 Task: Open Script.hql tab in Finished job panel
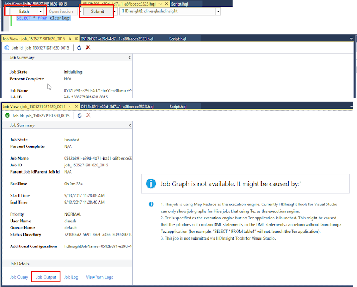pyautogui.click(x=178, y=107)
